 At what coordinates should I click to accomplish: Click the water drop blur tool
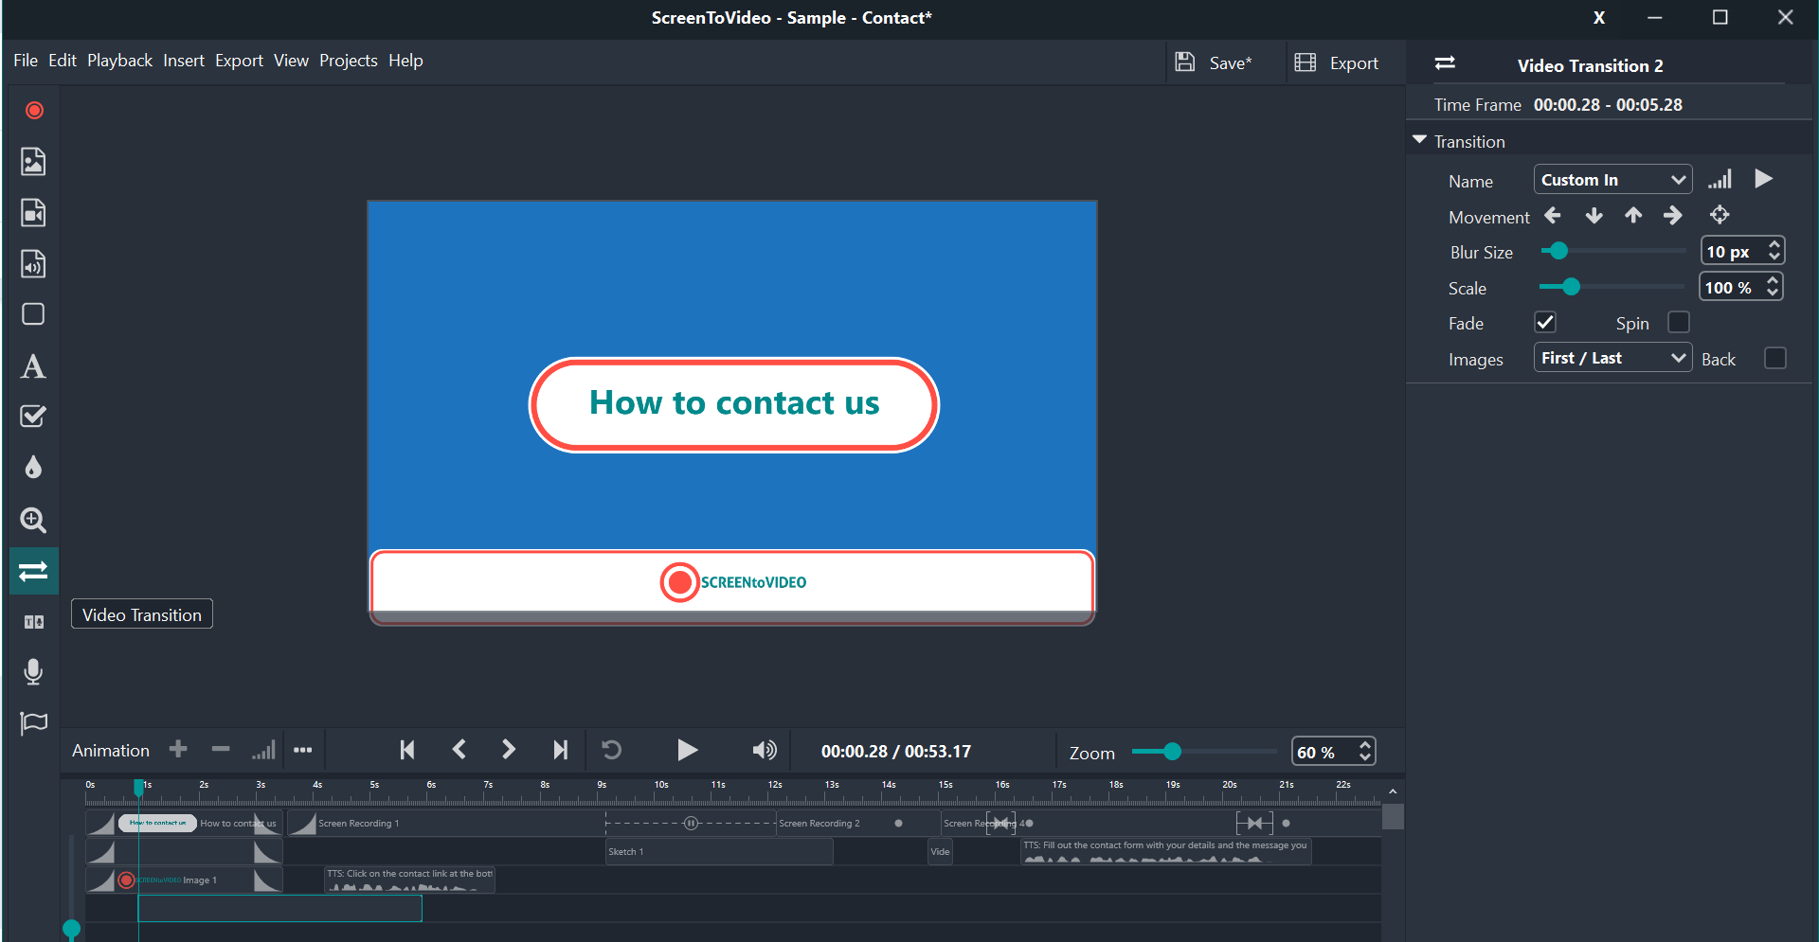[x=33, y=468]
